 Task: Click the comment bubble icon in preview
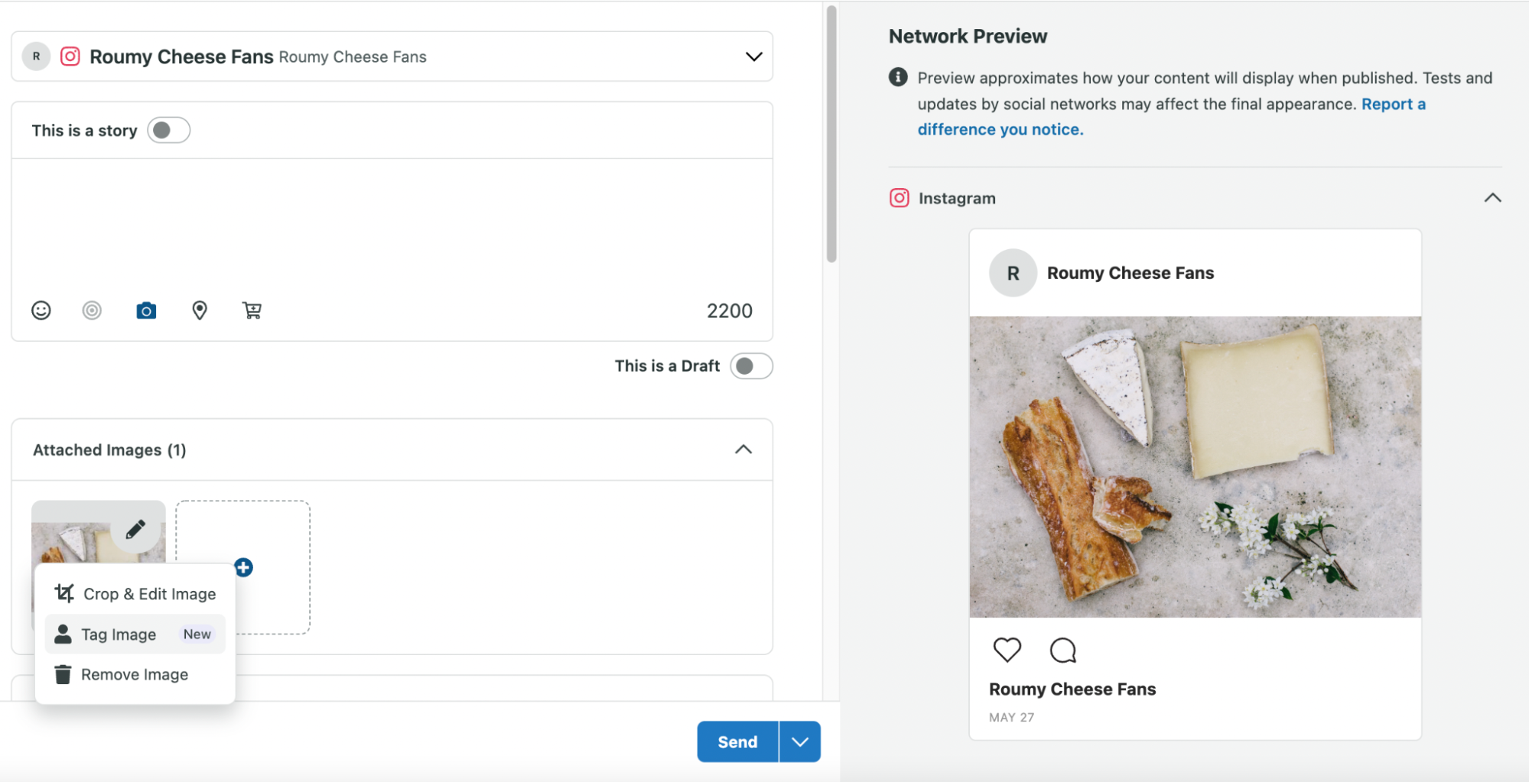tap(1062, 650)
